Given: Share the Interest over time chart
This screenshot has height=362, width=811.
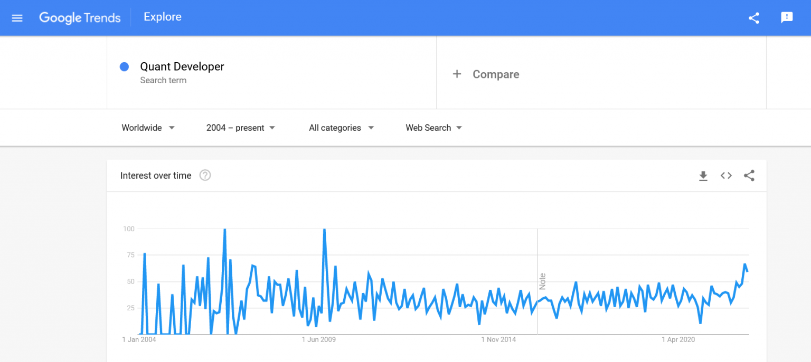Looking at the screenshot, I should [749, 176].
